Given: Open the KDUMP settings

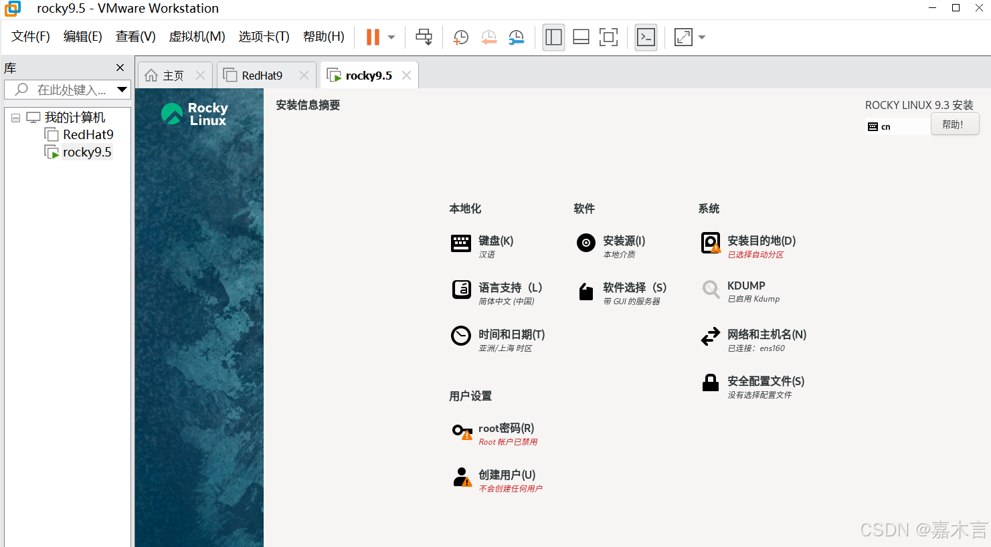Looking at the screenshot, I should (739, 292).
